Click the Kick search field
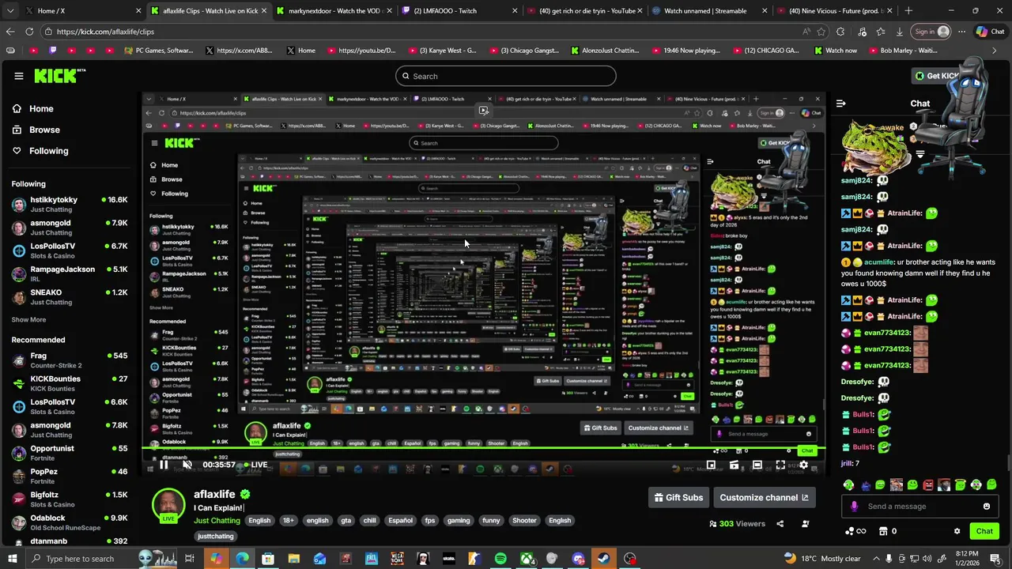The width and height of the screenshot is (1012, 569). (506, 76)
